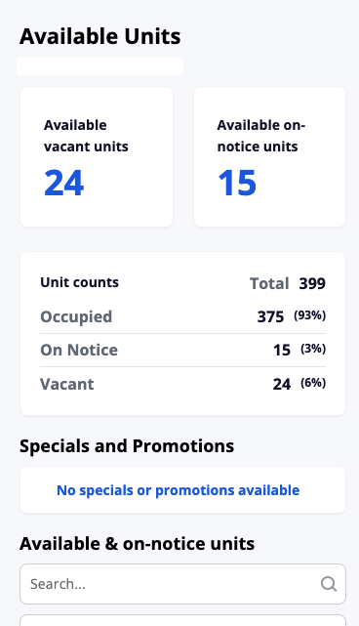
Task: Click the Specials and Promotions heading
Action: point(127,446)
